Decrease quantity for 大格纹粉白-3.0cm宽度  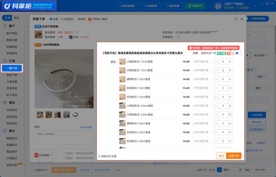pyautogui.click(x=216, y=114)
